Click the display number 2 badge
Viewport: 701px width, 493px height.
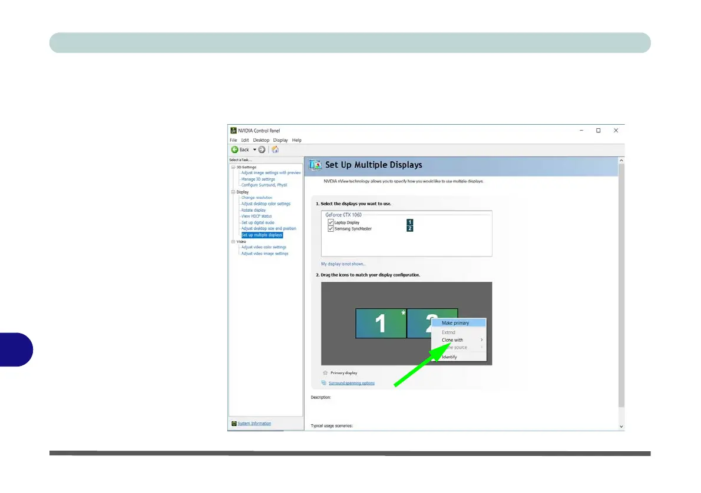coord(409,229)
